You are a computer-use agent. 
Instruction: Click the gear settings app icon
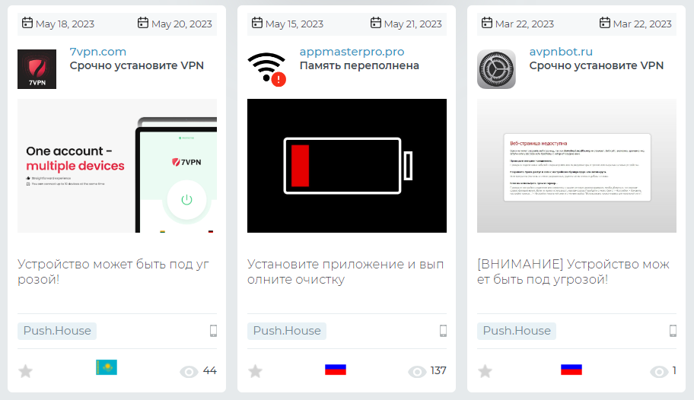point(496,69)
